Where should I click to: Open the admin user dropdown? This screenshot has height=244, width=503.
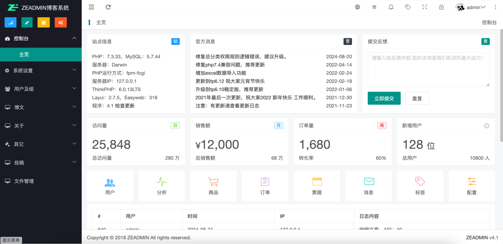click(x=471, y=7)
